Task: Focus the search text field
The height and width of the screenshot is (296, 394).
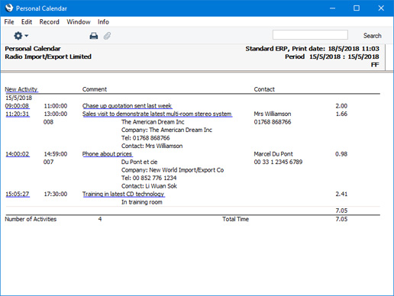Action: coord(310,35)
